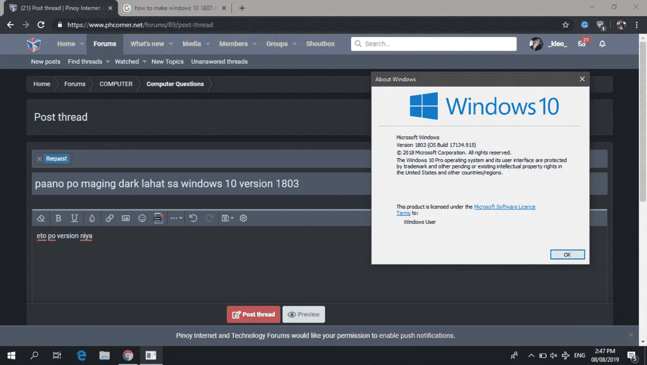The height and width of the screenshot is (365, 647).
Task: Click the redo arrow in editor toolbar
Action: pyautogui.click(x=210, y=218)
